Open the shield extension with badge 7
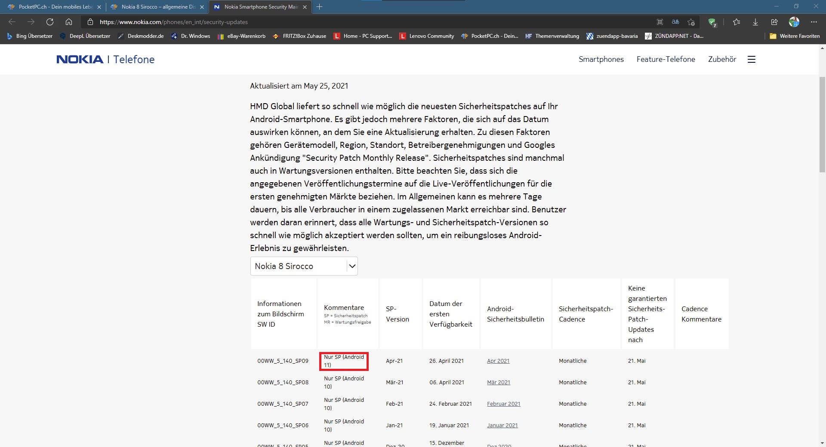This screenshot has width=826, height=447. point(712,22)
